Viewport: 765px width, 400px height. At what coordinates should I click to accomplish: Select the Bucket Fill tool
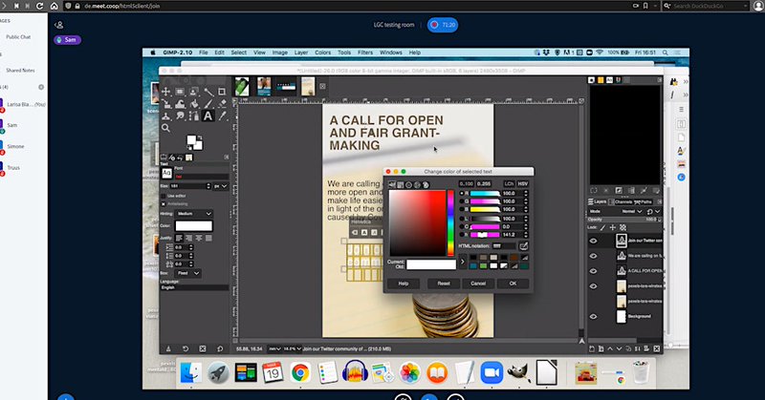[x=194, y=104]
